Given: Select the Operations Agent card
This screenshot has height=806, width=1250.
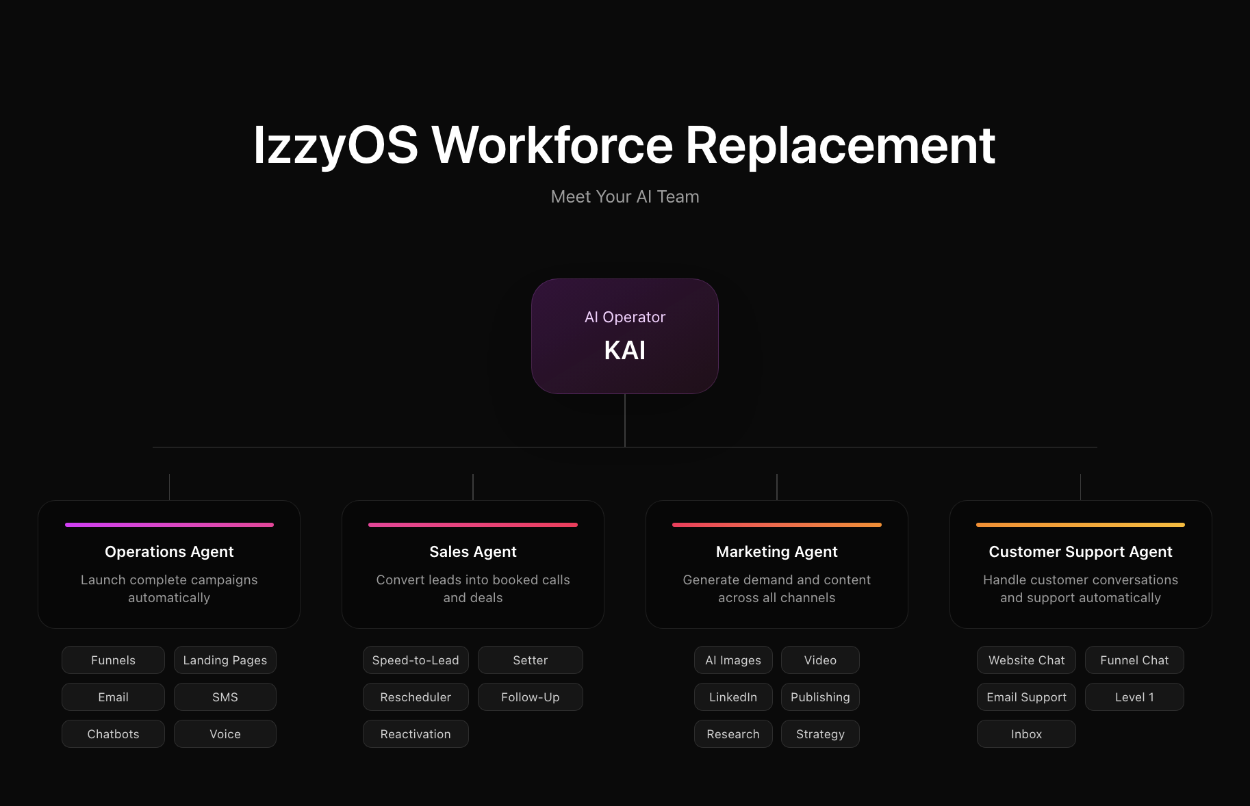Looking at the screenshot, I should [169, 564].
